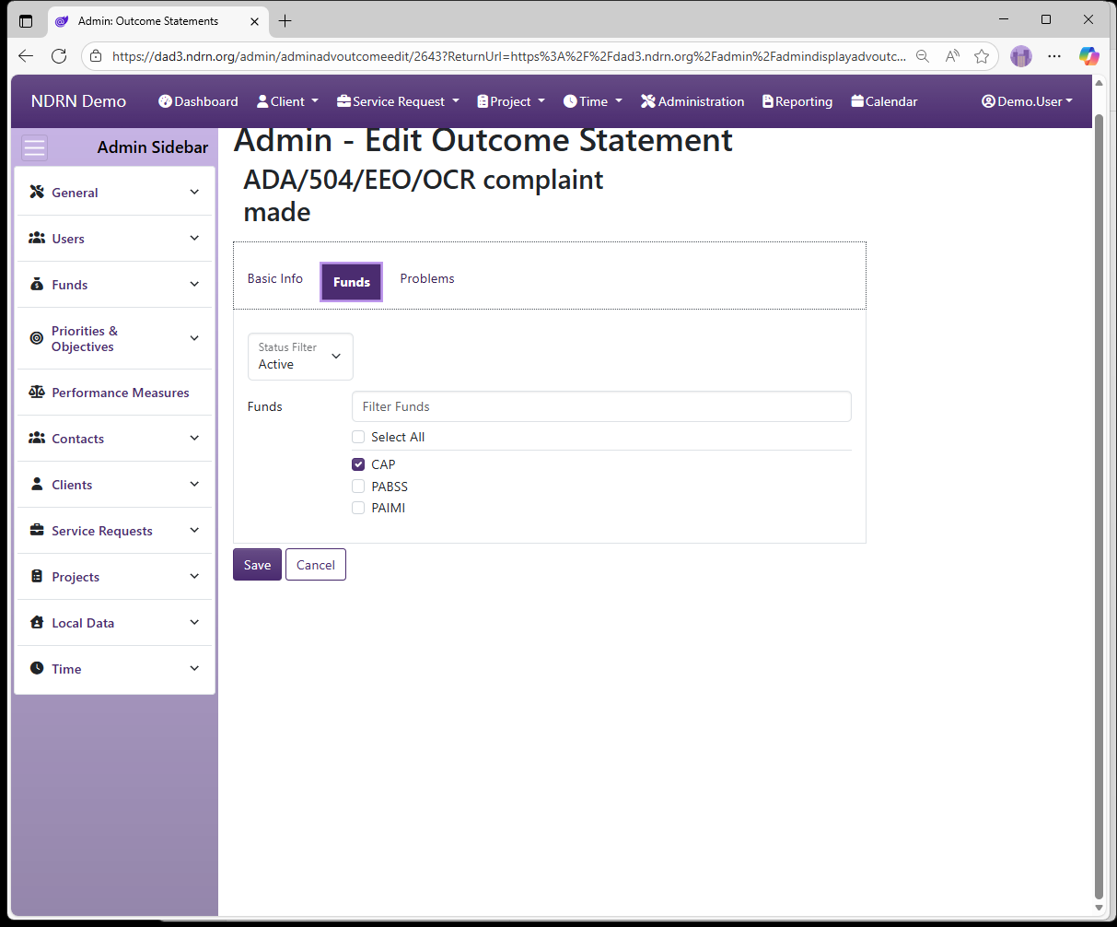Screen dimensions: 1117x927
Task: Check the Select All checkbox
Action: (x=358, y=437)
